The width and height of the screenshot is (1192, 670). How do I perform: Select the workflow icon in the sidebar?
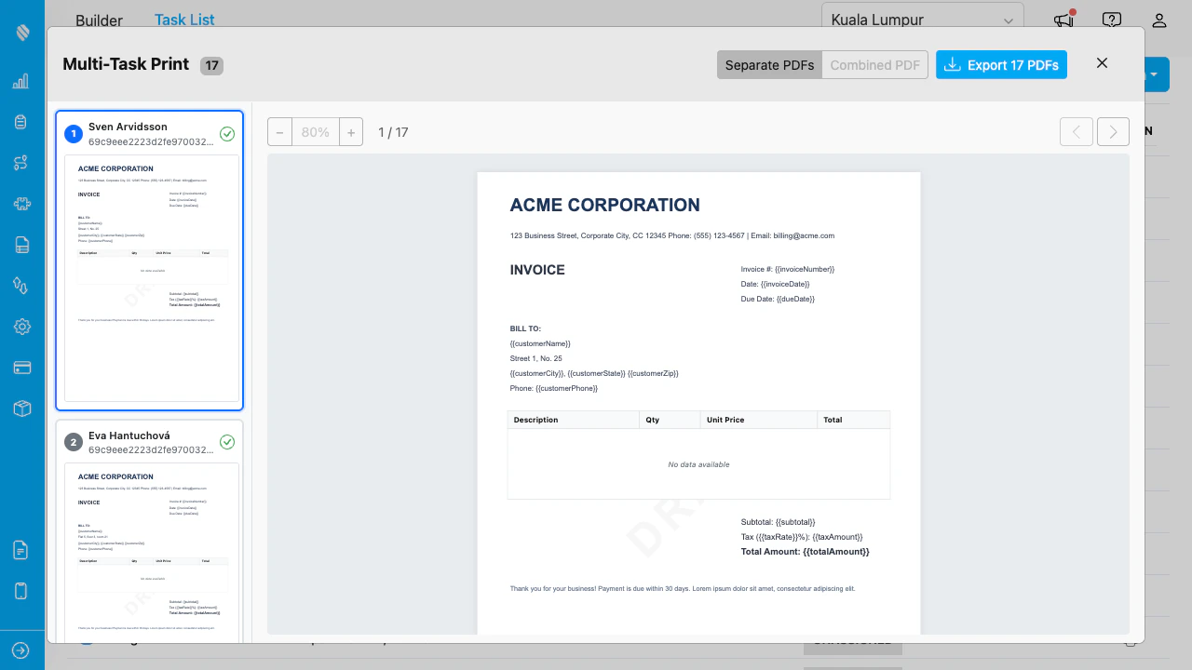click(20, 163)
